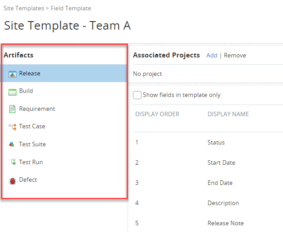Click the Build artifact icon
The image size is (283, 232).
pos(12,91)
